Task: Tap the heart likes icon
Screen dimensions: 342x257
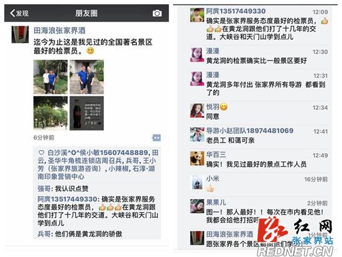Action: [x=41, y=152]
